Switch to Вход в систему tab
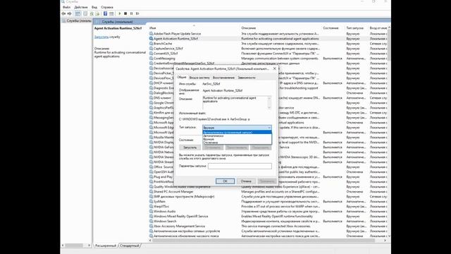Screen dimensions: 451x254 click(x=199, y=78)
